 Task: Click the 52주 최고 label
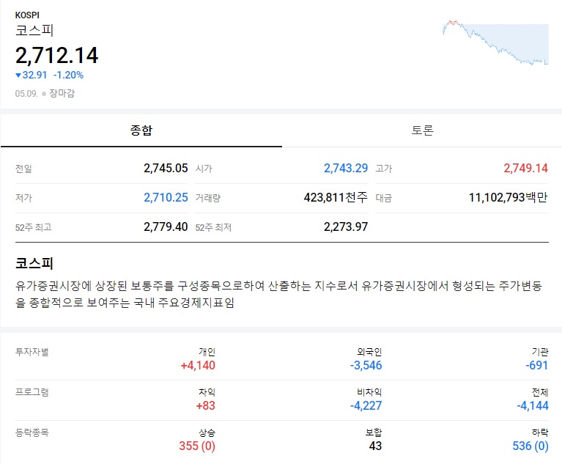click(33, 227)
